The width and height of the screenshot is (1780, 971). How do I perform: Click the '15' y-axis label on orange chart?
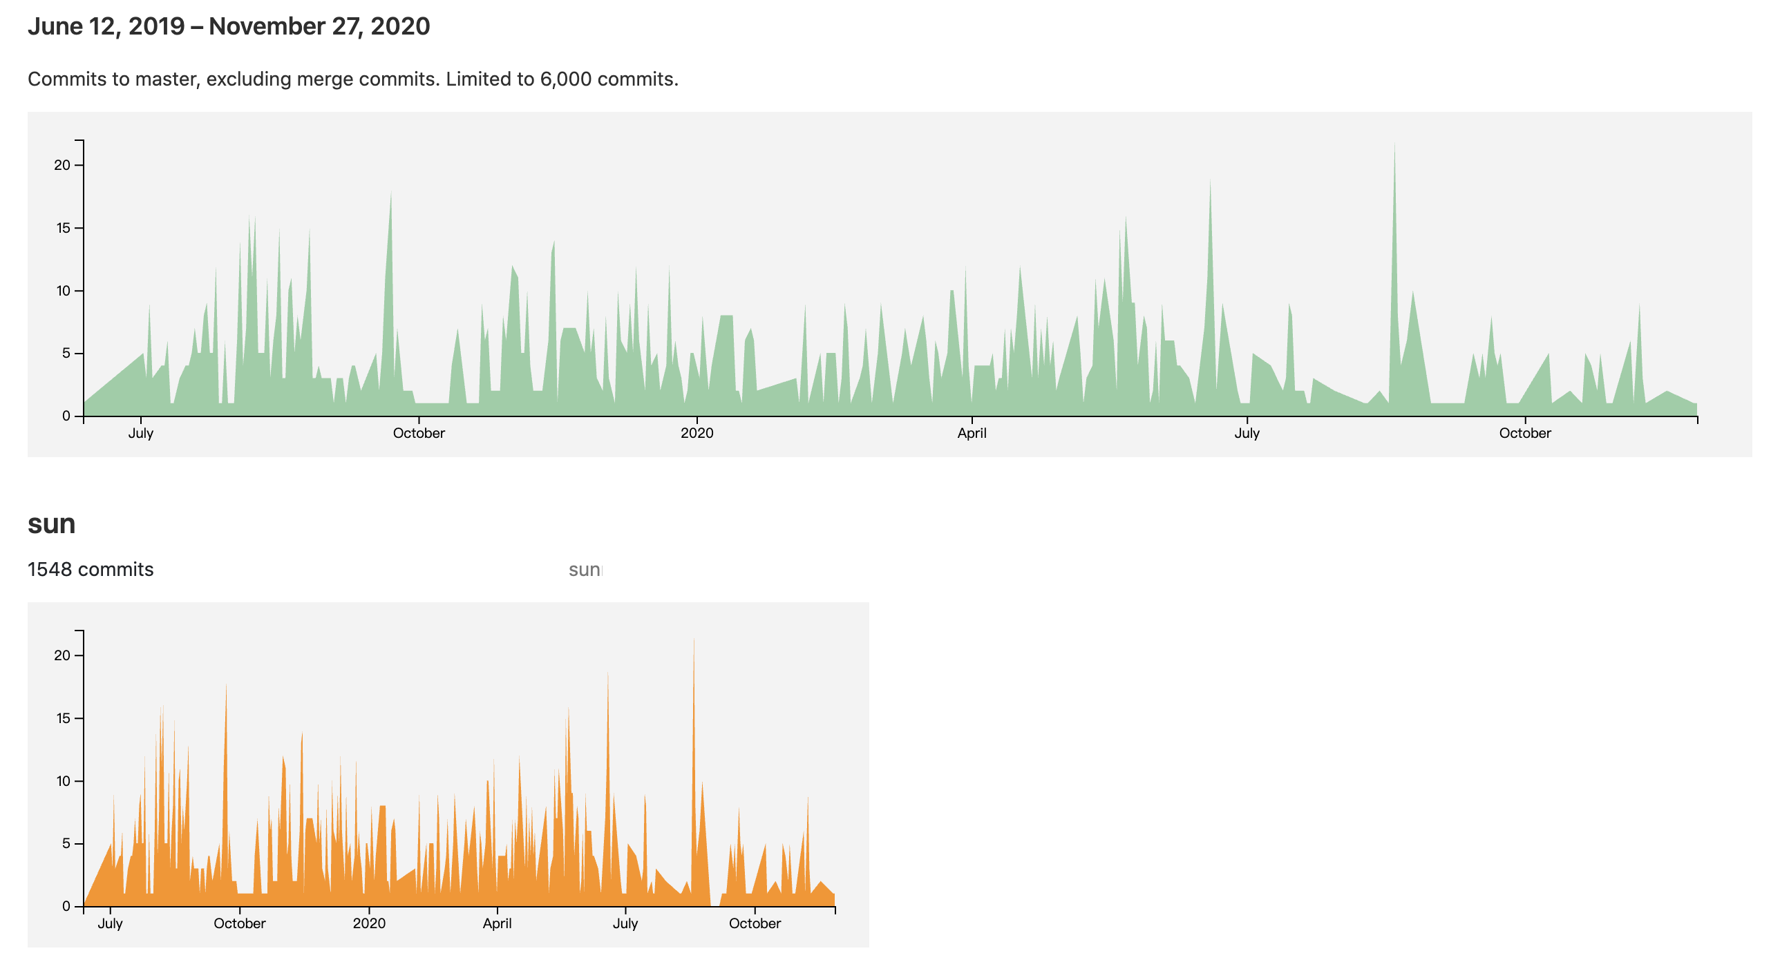pos(63,718)
